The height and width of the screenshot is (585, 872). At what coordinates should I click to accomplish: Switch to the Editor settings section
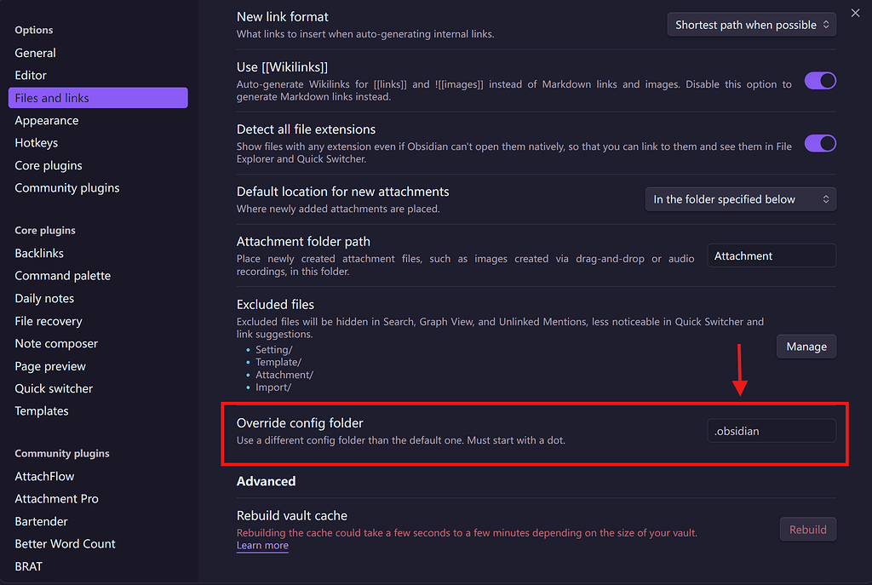click(x=30, y=75)
